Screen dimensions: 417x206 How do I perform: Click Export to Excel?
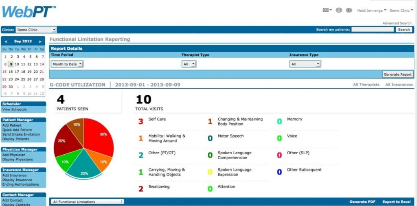397,202
